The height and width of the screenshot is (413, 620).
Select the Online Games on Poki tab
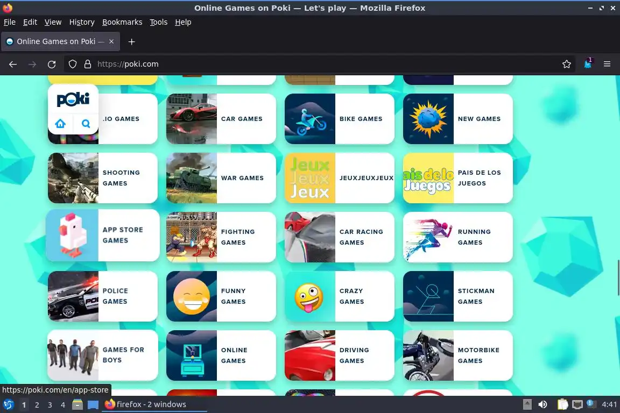tap(60, 41)
